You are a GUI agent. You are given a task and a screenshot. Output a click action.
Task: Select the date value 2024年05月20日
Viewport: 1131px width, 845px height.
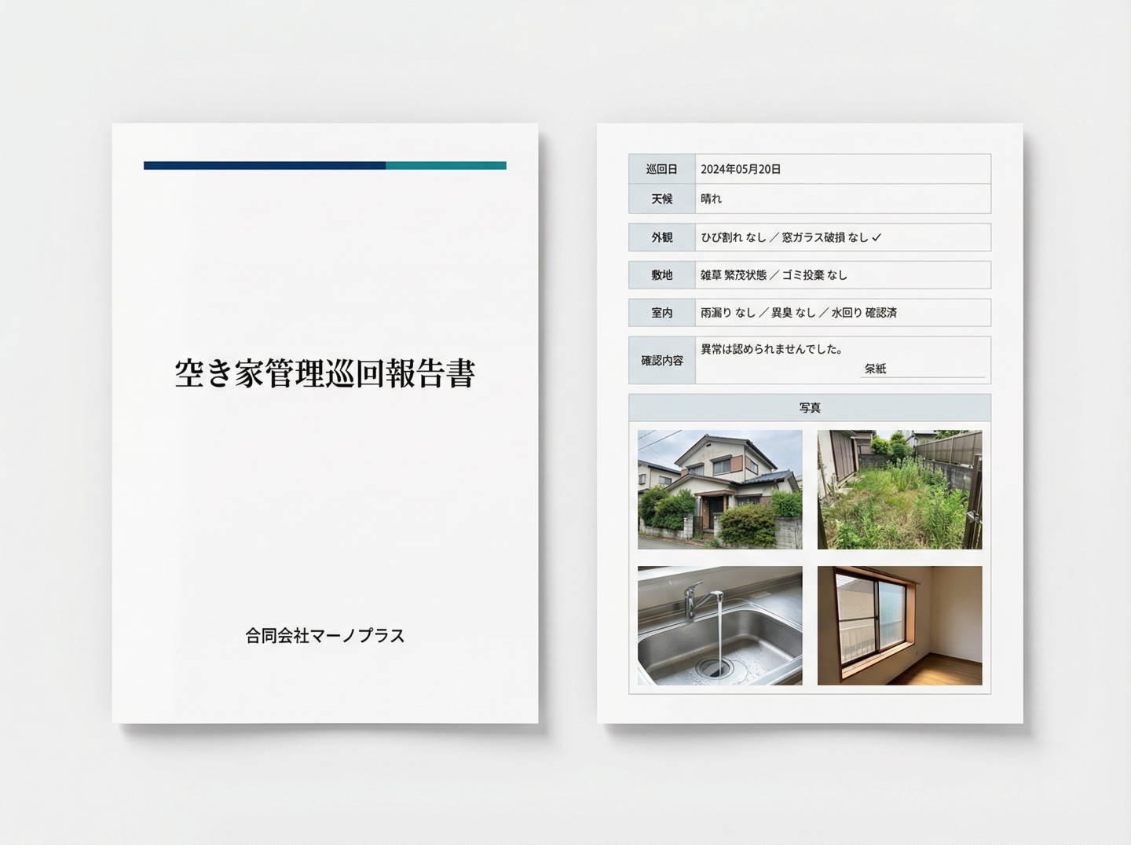(x=740, y=169)
